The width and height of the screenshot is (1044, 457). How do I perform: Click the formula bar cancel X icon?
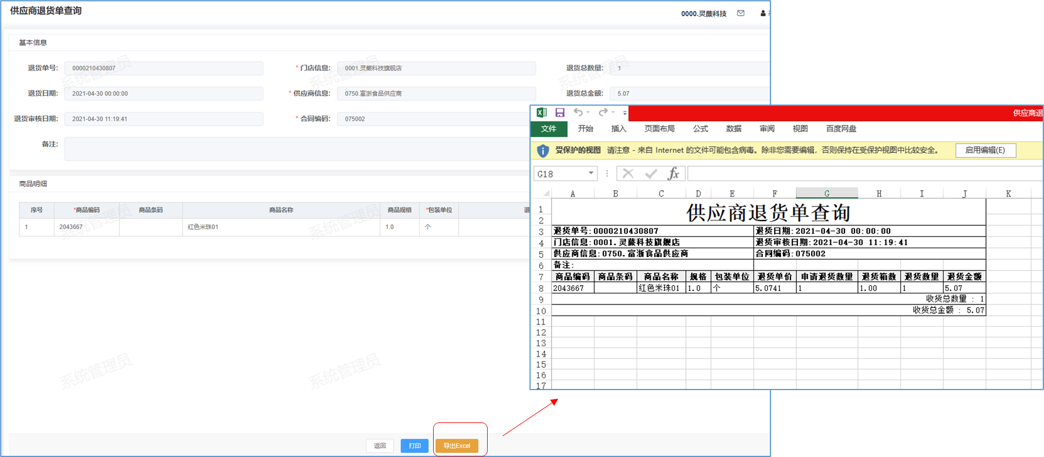click(628, 174)
